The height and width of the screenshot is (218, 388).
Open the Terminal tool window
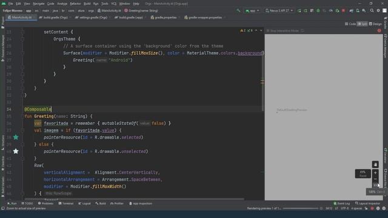tap(66, 203)
